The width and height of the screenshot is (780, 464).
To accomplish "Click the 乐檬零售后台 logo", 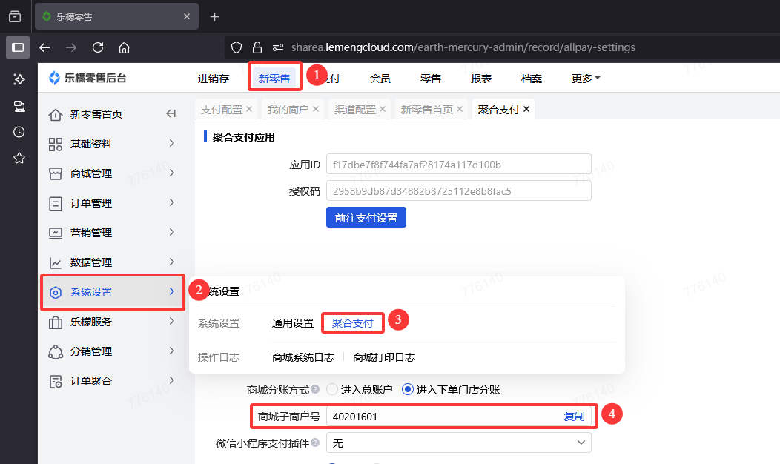I will click(x=87, y=78).
